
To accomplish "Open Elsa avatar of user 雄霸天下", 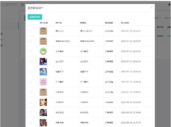I will 43,72.
